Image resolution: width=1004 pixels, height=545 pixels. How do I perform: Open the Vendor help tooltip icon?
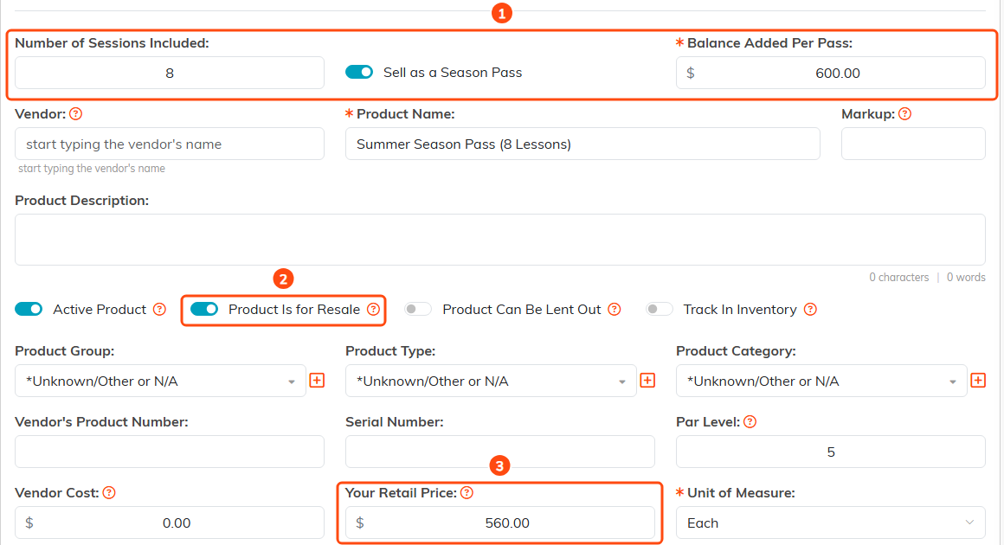pos(75,114)
